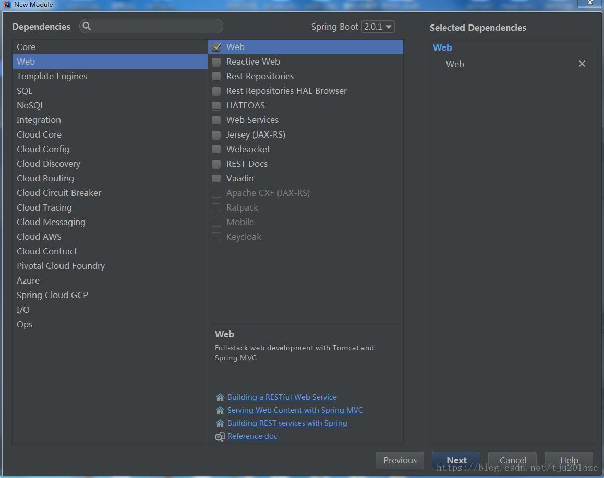Cancel the New Module dialog
This screenshot has height=478, width=604.
tap(512, 460)
